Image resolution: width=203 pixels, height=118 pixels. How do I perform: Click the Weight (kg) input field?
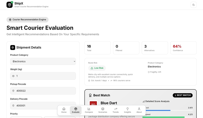43,76
